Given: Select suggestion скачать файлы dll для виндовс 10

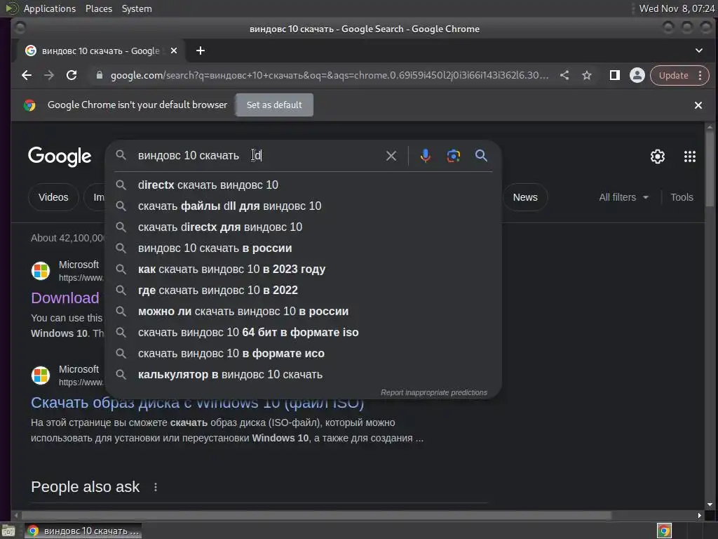Looking at the screenshot, I should tap(303, 206).
